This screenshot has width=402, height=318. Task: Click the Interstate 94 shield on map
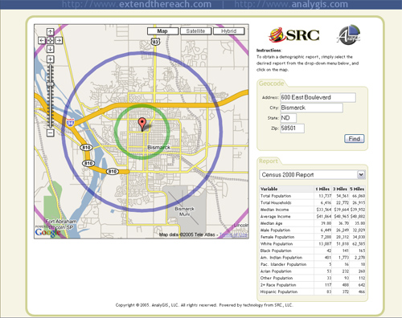click(70, 123)
